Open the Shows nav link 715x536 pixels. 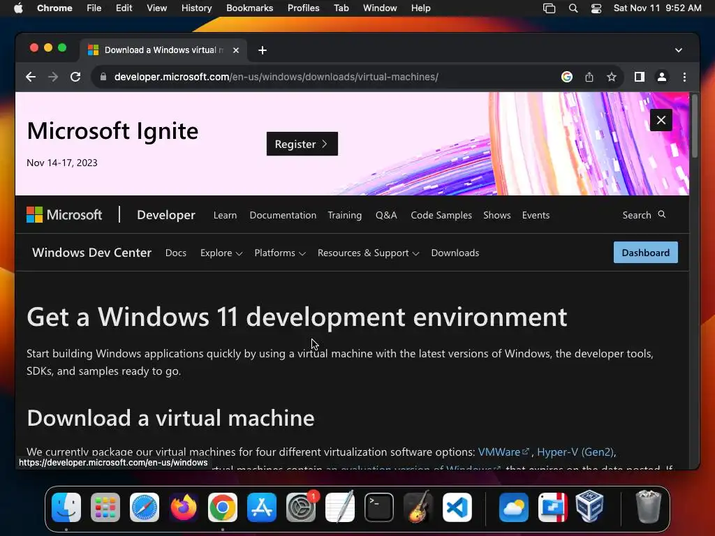click(x=497, y=215)
